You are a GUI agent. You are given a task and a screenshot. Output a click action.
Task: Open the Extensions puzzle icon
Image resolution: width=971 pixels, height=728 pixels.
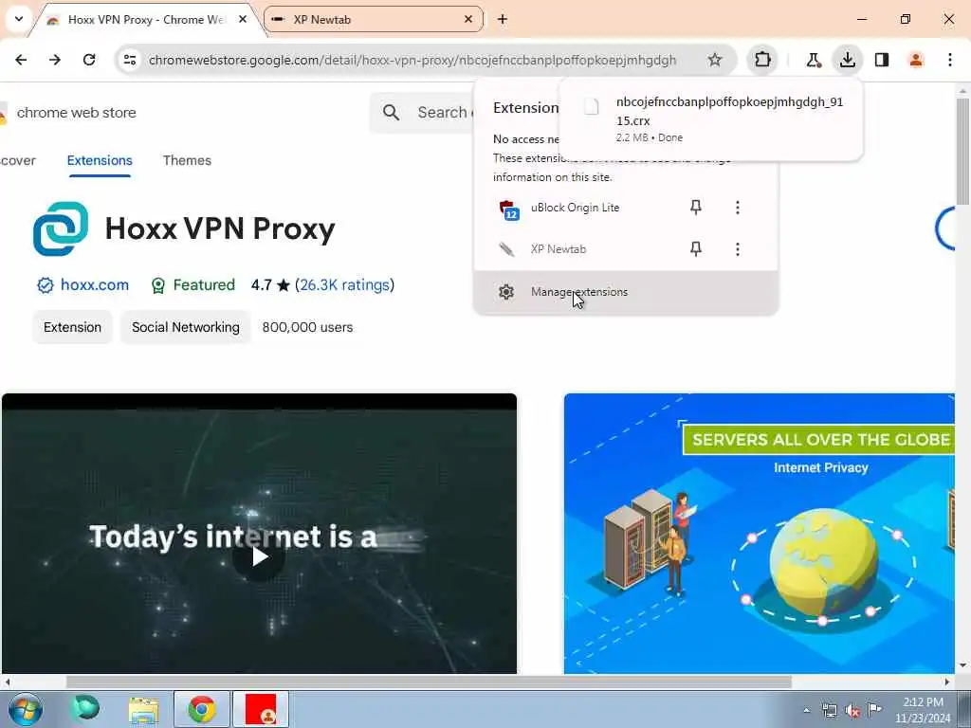pos(763,60)
